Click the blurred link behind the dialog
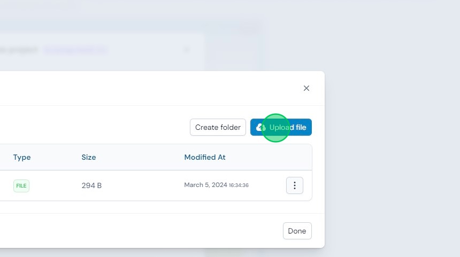The height and width of the screenshot is (257, 460). point(76,50)
